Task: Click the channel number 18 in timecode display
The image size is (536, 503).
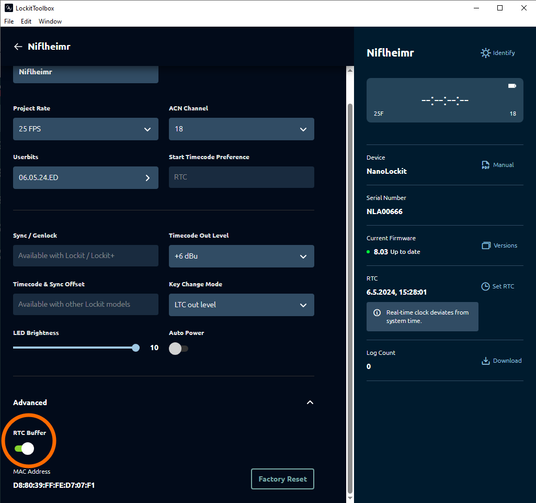Action: point(513,114)
